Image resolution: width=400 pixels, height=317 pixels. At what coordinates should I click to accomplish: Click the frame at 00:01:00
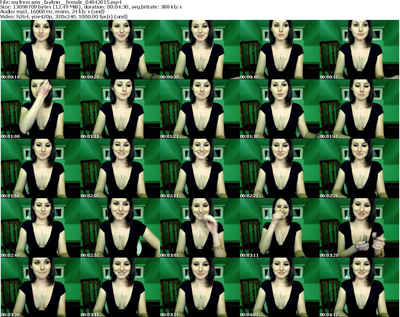[40, 109]
